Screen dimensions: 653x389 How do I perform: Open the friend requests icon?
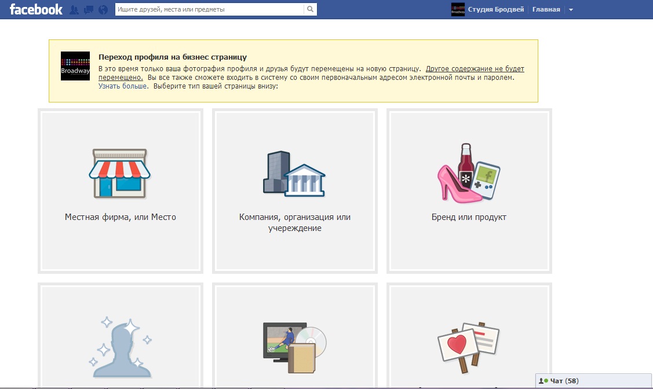point(74,10)
